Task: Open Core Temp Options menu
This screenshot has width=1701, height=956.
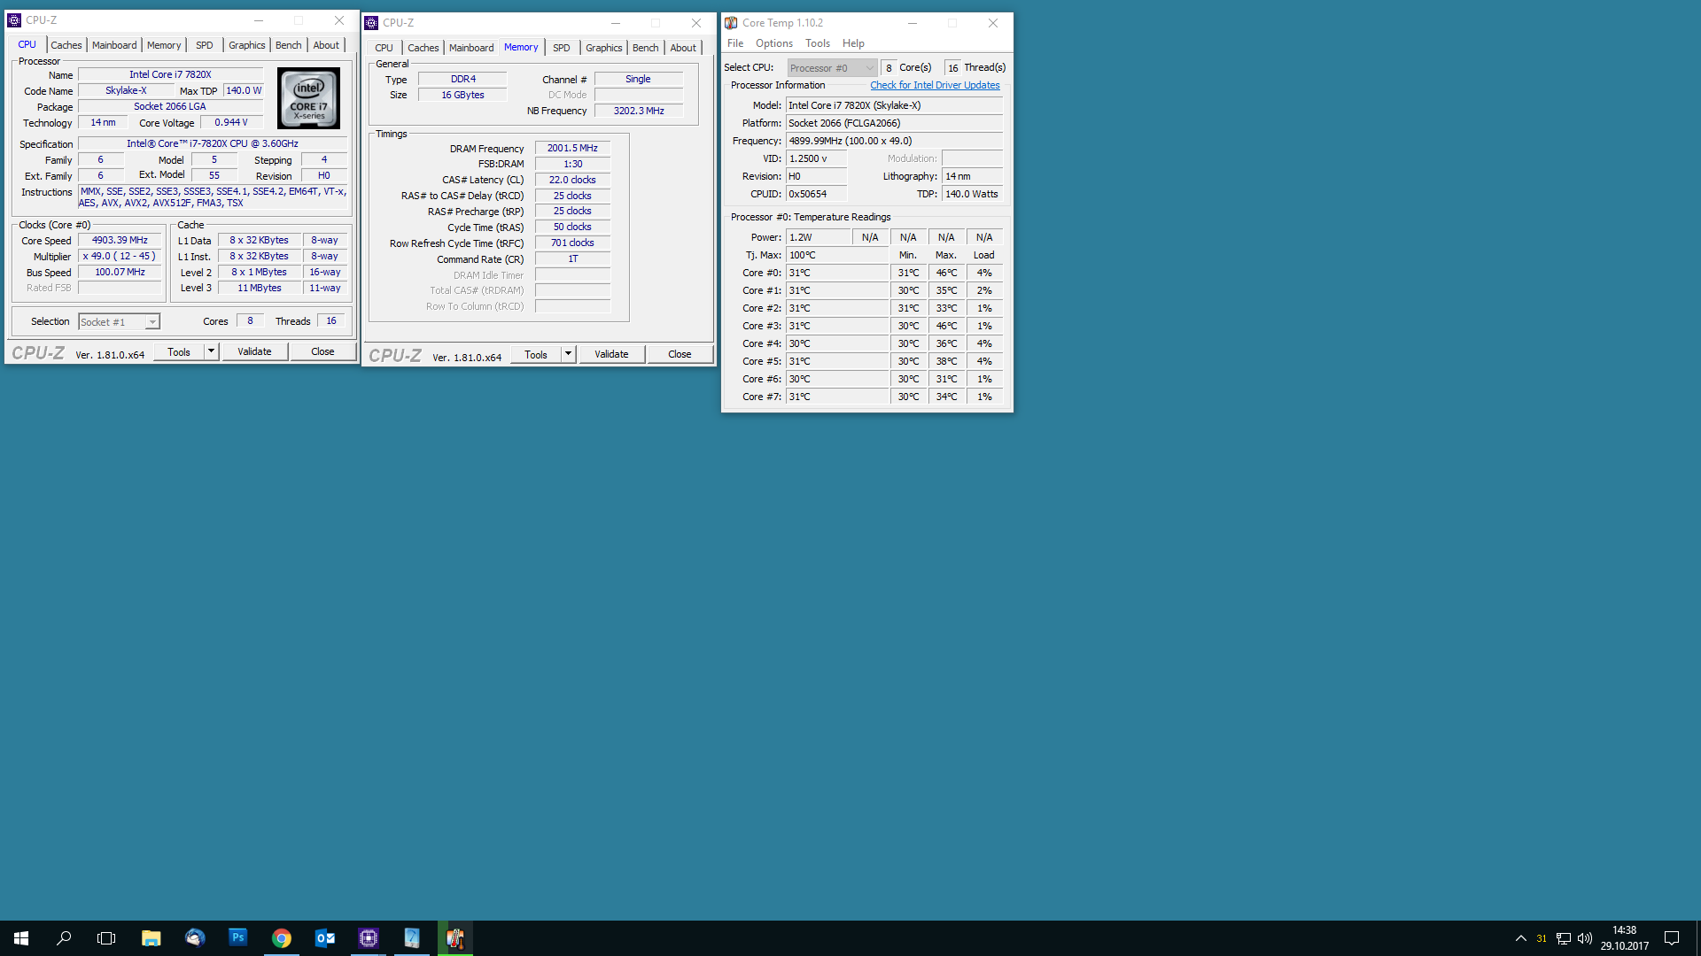Action: point(774,43)
